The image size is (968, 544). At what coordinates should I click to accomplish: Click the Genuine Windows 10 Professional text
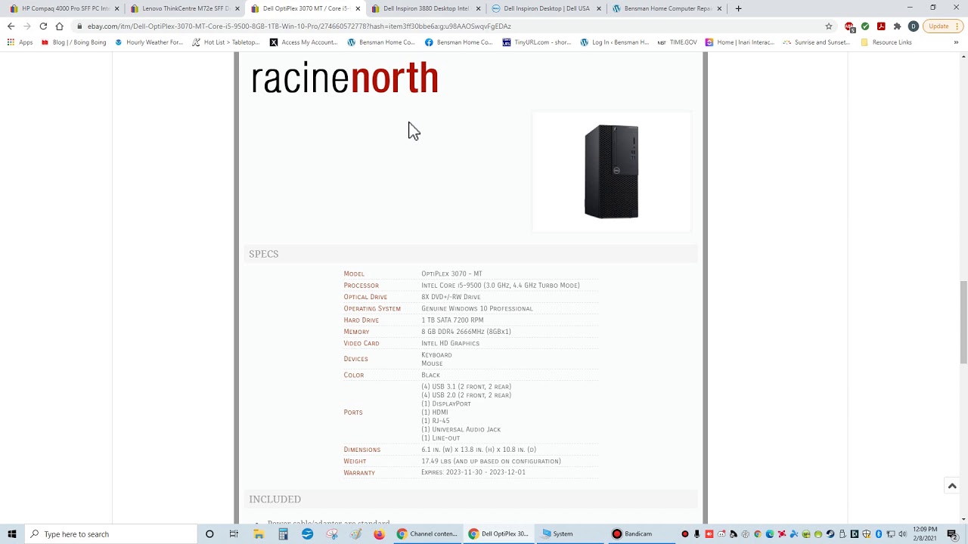pos(477,308)
